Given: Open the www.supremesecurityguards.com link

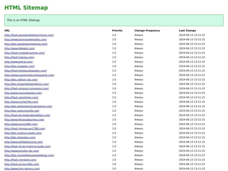Looking at the screenshot, I should click(x=29, y=75).
